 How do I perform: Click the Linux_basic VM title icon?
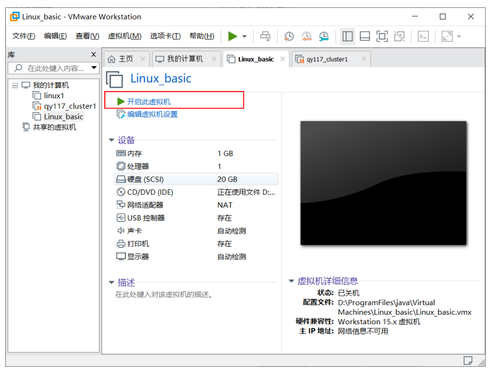[x=115, y=79]
